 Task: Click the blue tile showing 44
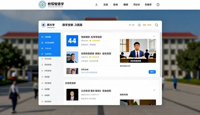point(72,41)
